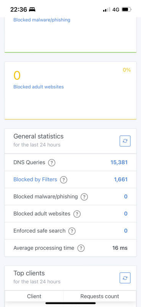Click the Enforced safe search zero value

[x=126, y=231]
